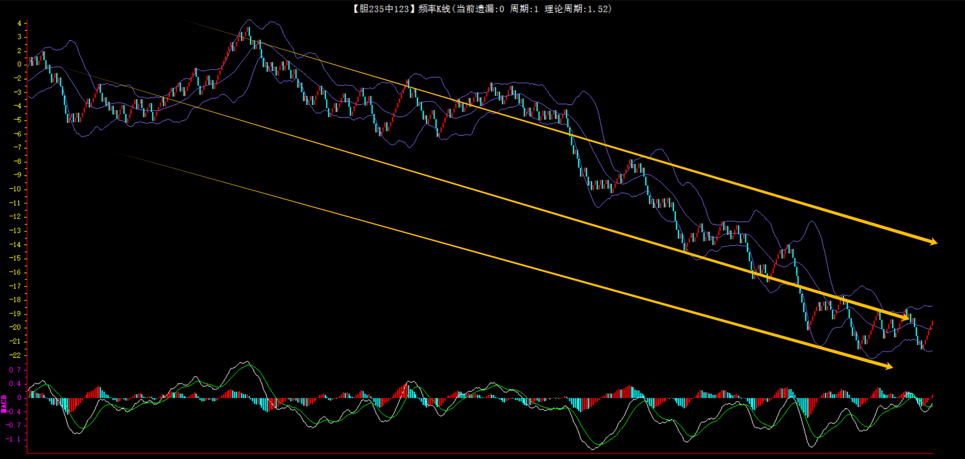965x459 pixels.
Task: Click the upper orange trend line arrowhead
Action: pos(933,242)
